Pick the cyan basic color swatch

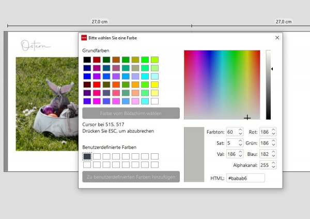(145, 76)
